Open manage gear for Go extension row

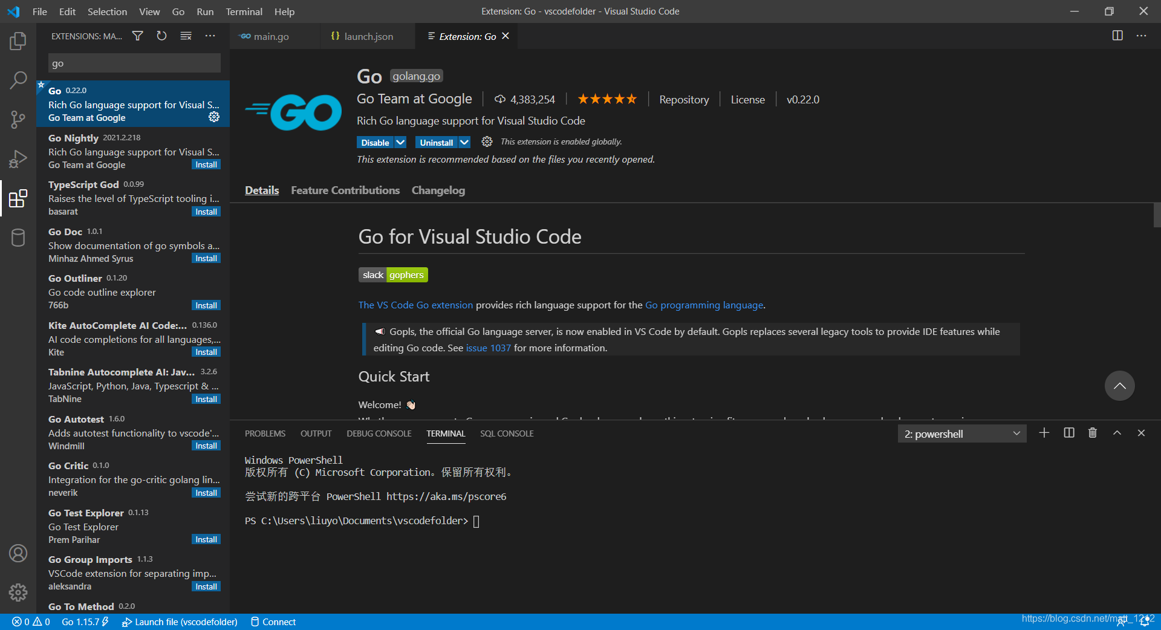tap(214, 117)
